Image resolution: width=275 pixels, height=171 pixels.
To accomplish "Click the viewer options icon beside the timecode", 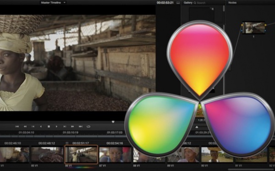I will (x=178, y=3).
